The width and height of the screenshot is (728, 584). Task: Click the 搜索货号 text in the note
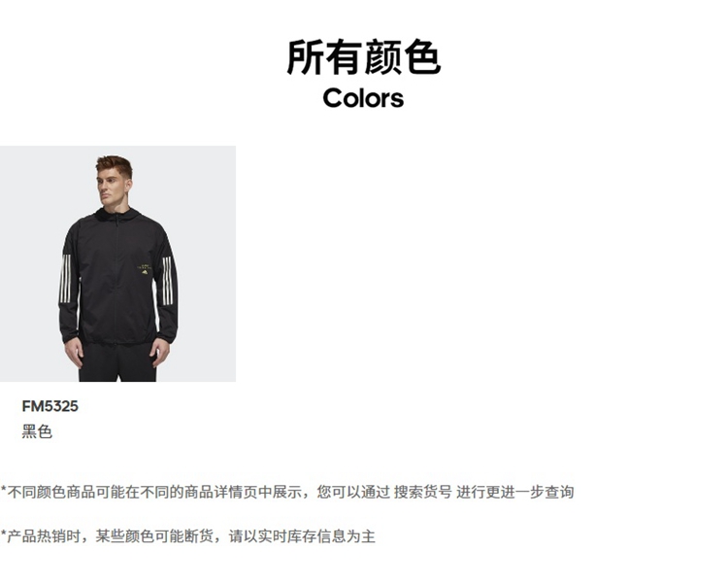click(x=422, y=492)
